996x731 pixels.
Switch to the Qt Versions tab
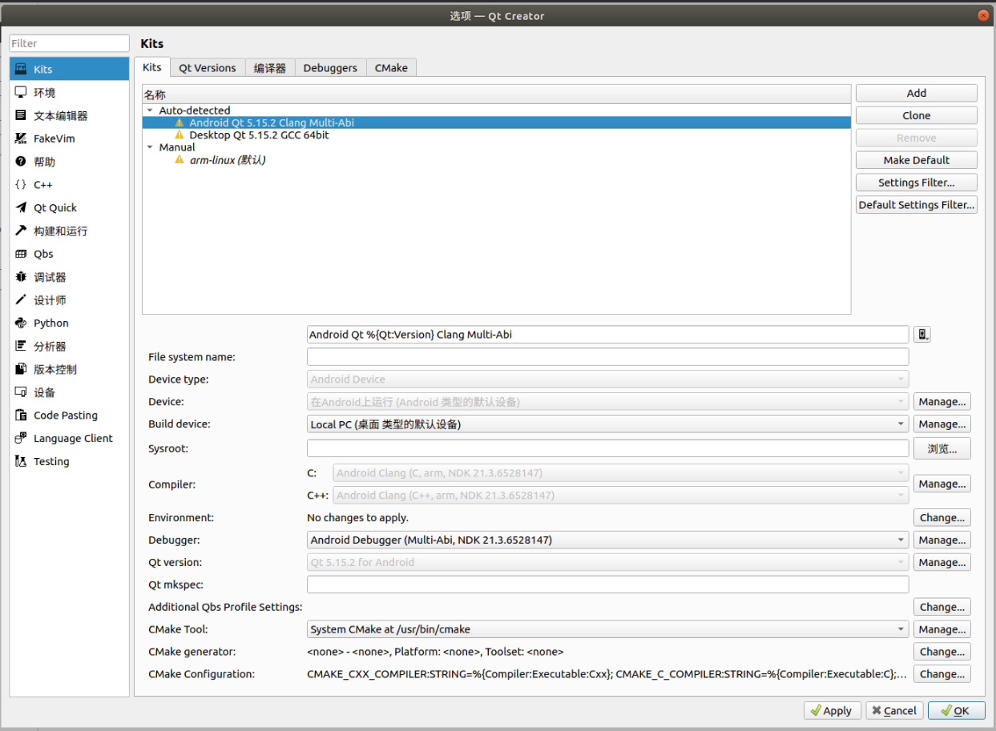(x=208, y=67)
